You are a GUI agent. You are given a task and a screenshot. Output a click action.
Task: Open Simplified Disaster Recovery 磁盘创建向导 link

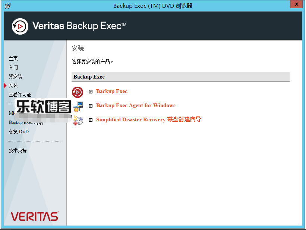(148, 119)
